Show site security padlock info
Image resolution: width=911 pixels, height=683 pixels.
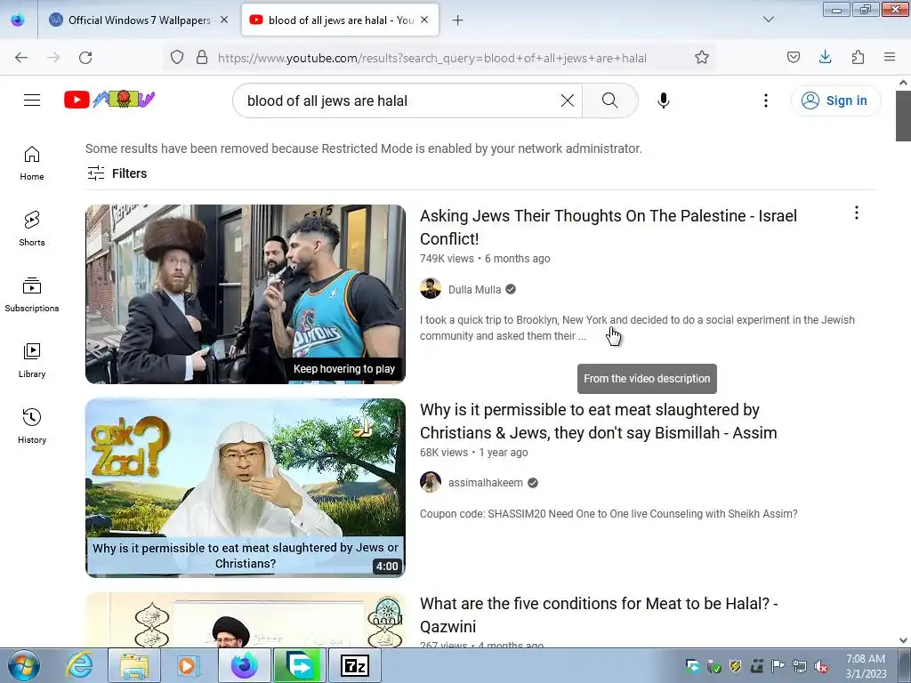pos(202,58)
